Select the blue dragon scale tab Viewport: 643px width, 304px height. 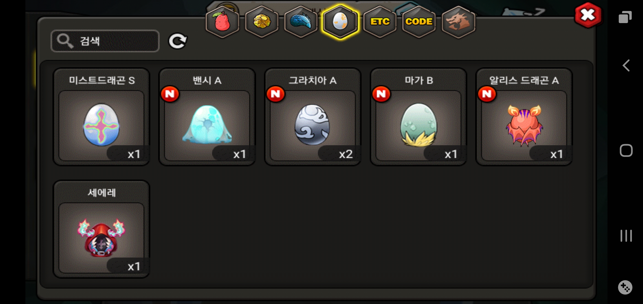[x=301, y=22]
